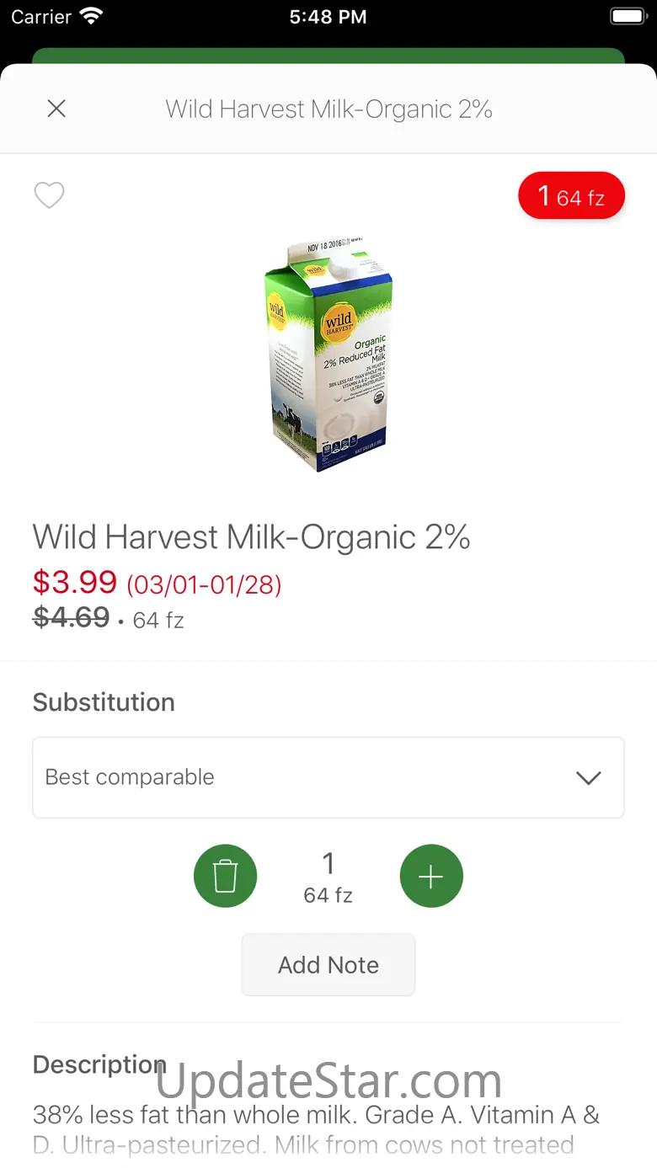Expand substitution options via chevron arrow
Screen dimensions: 657x1168
click(589, 778)
